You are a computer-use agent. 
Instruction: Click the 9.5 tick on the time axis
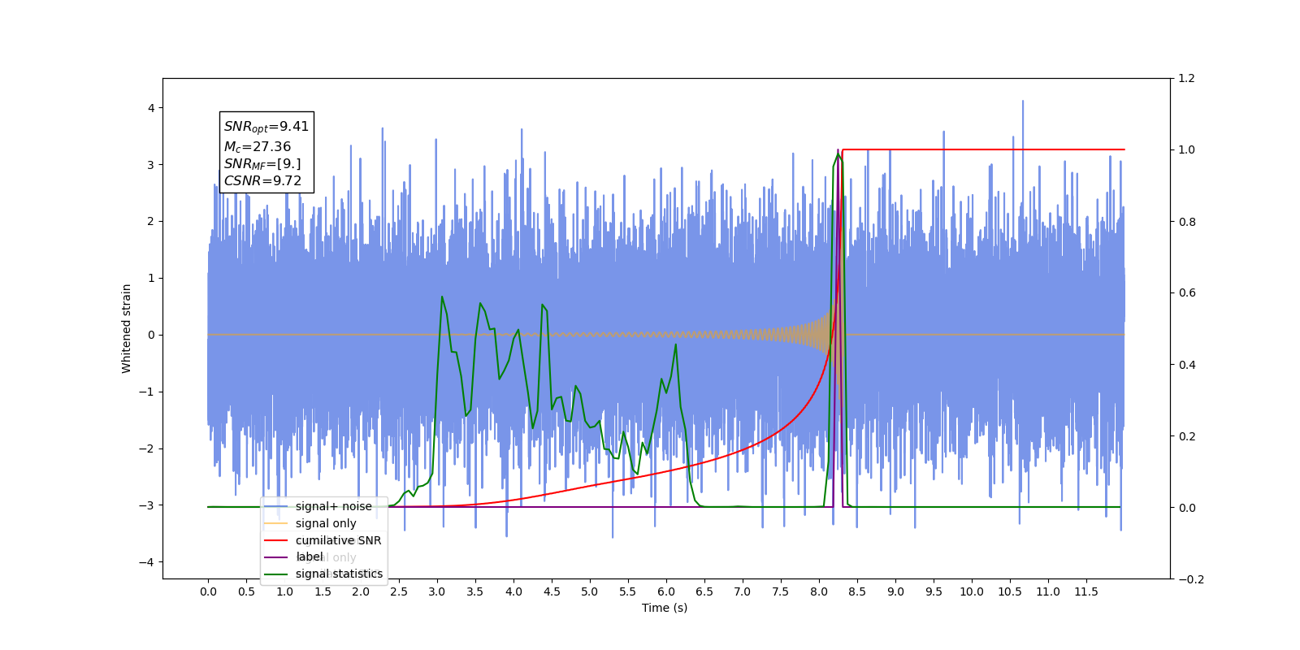point(934,591)
